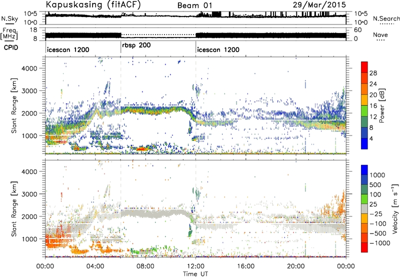Select the 'icescan 1200' marker starting at 12:00
The width and height of the screenshot is (400, 277).
[218, 49]
